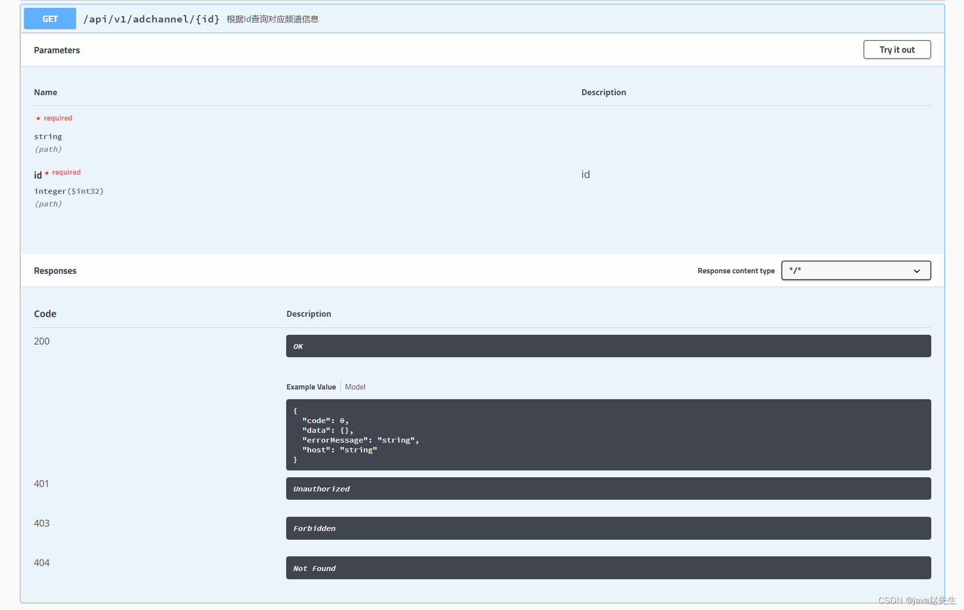Viewport: 964px width, 610px height.
Task: Click the endpoint path /api/v1/adchannel/{id}
Action: tap(151, 19)
